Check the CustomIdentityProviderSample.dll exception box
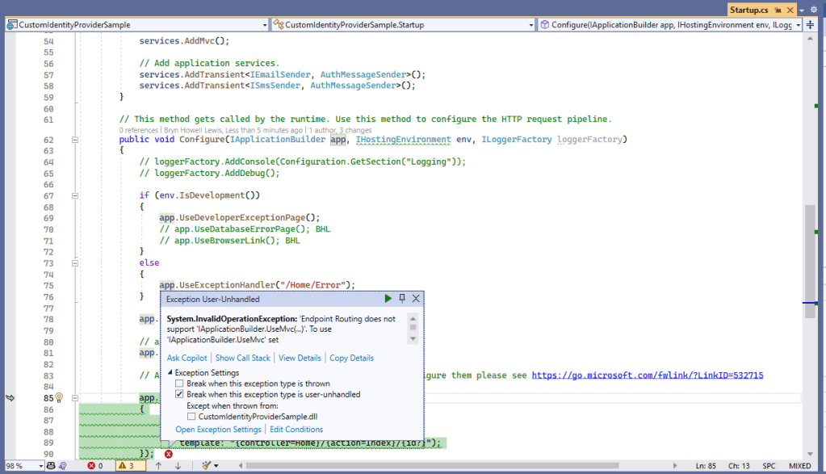The width and height of the screenshot is (826, 474). point(192,416)
